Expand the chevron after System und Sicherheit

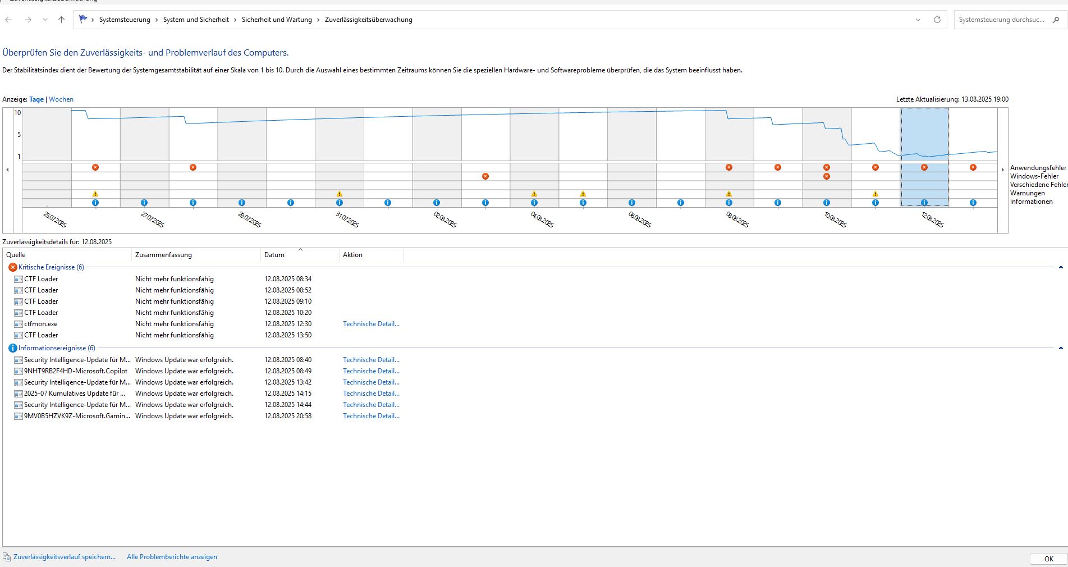tap(236, 20)
